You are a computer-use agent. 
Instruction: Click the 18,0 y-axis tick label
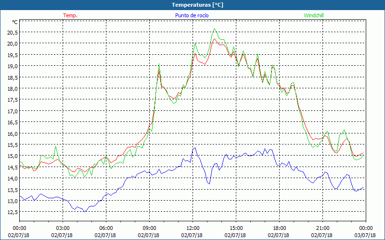click(12, 88)
